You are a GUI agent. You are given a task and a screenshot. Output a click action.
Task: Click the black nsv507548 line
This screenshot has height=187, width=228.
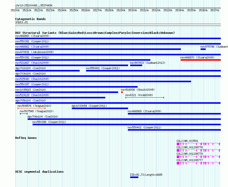click(24, 114)
